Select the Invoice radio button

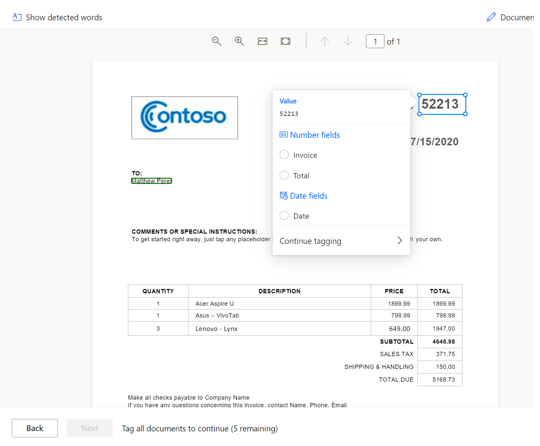(x=284, y=155)
